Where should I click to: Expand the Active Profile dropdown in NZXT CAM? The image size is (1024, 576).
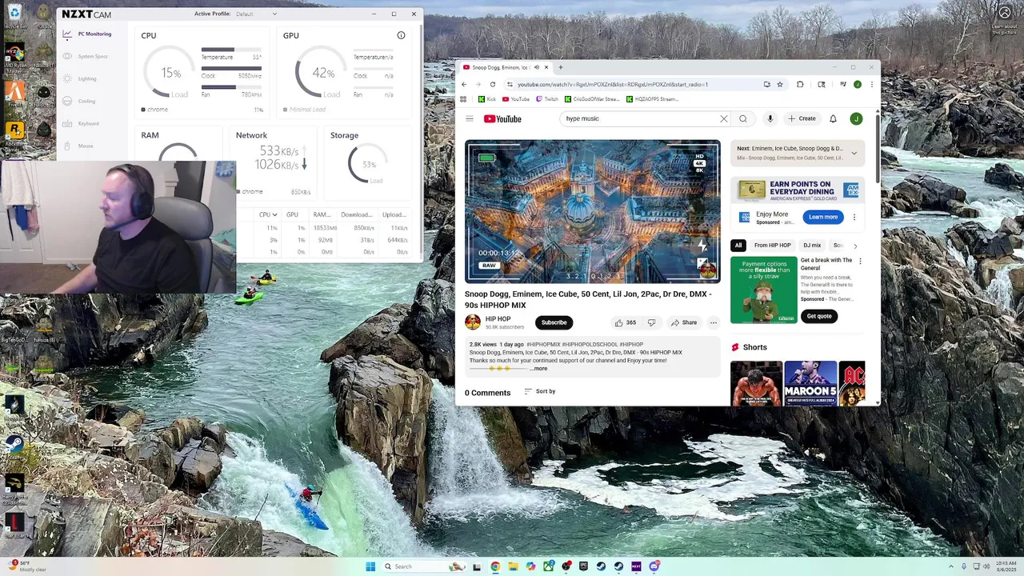(256, 14)
